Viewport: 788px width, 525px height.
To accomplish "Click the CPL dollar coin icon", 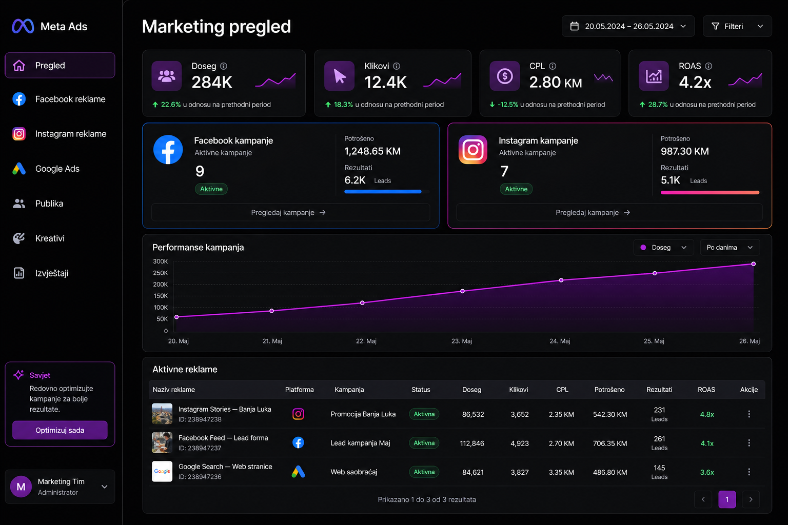I will click(505, 76).
